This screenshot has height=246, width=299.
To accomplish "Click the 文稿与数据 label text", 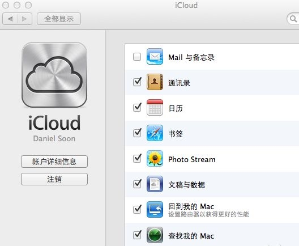I will (x=186, y=185).
